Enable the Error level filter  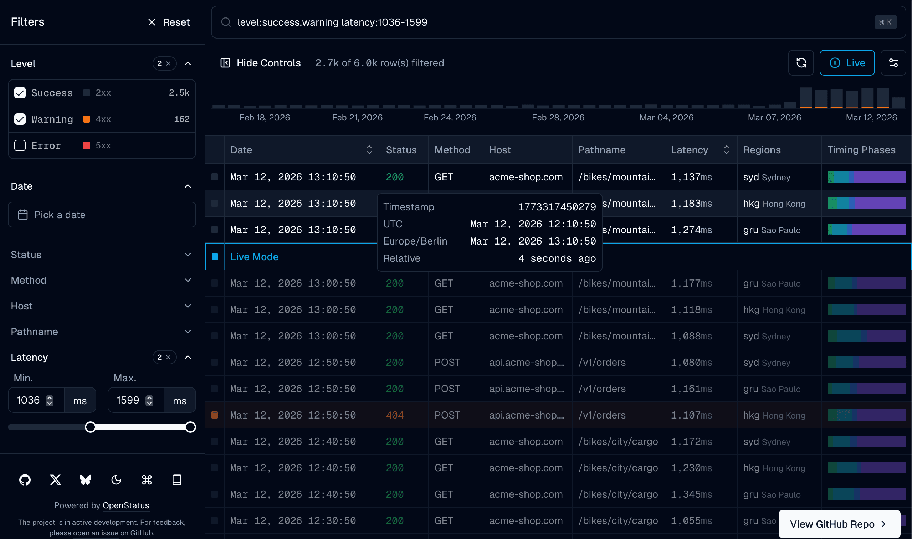tap(20, 145)
